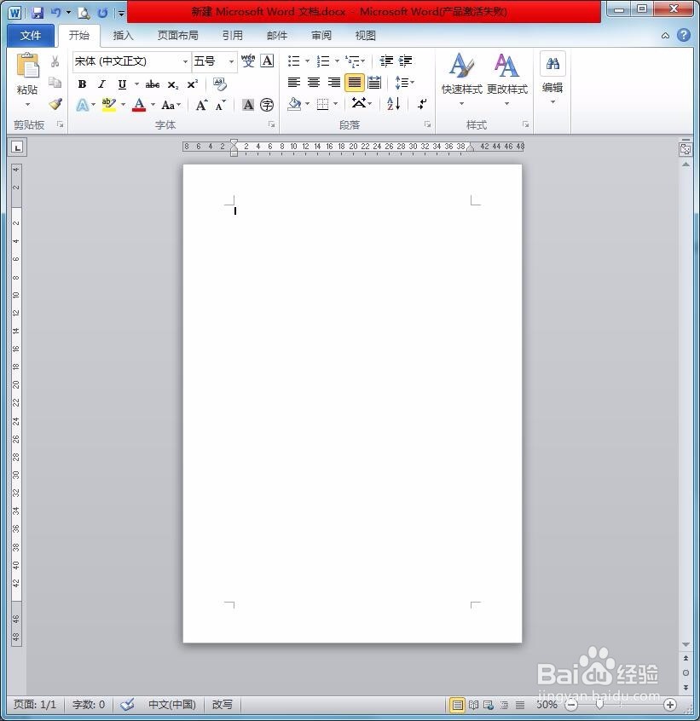Screen dimensions: 700x721
Task: Switch to Full Screen Reading view
Action: [474, 705]
